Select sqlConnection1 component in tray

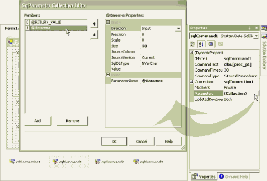(x=25, y=161)
